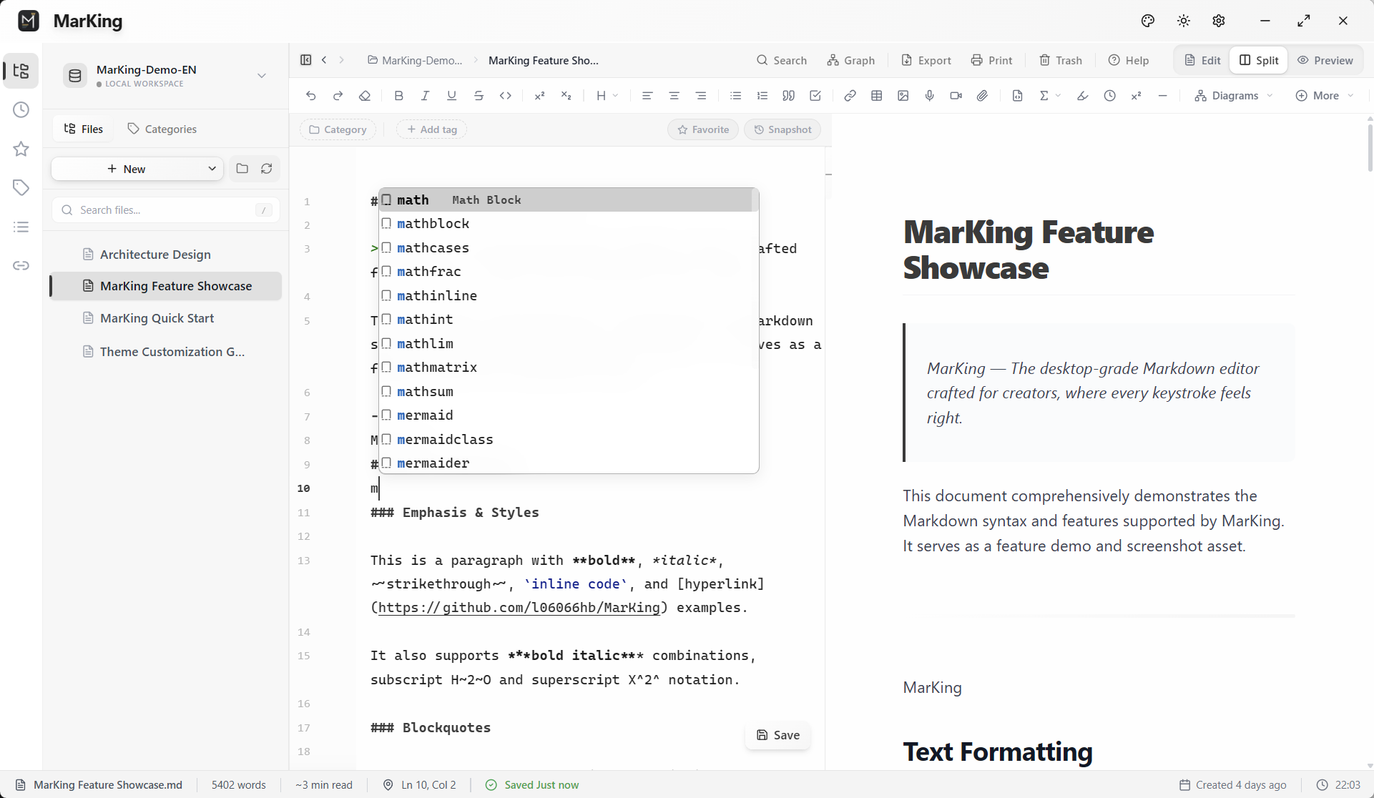Open the theme palette icon
The width and height of the screenshot is (1374, 798).
pos(1148,21)
